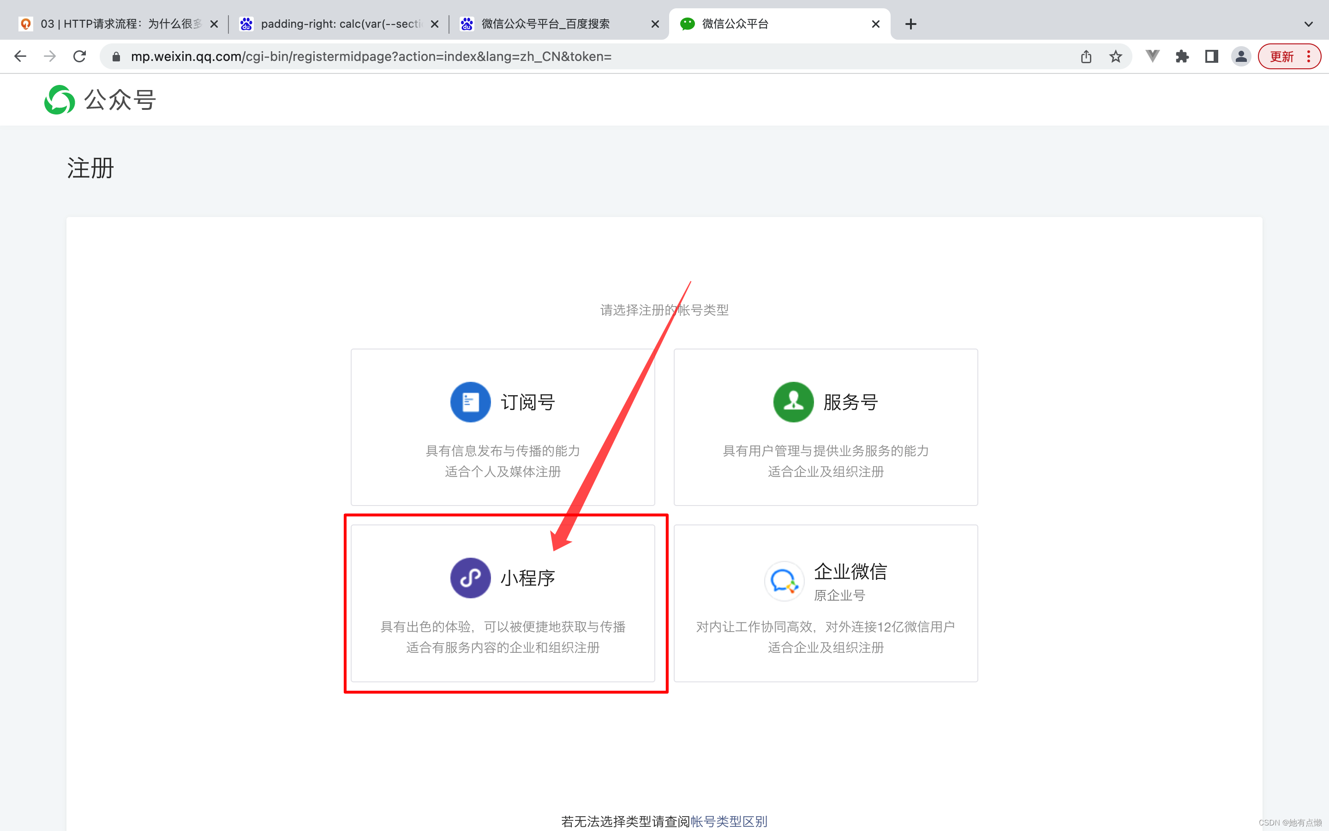Choose the 订阅号 account type title
1329x831 pixels.
(x=528, y=402)
